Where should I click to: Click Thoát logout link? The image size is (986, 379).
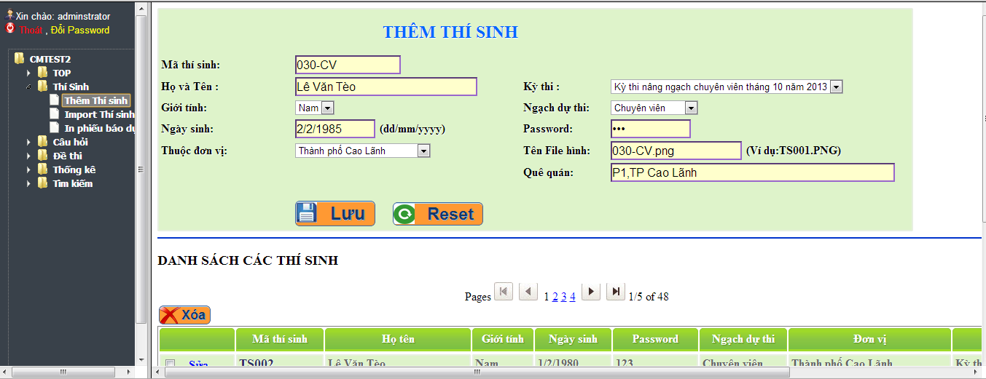coord(31,30)
